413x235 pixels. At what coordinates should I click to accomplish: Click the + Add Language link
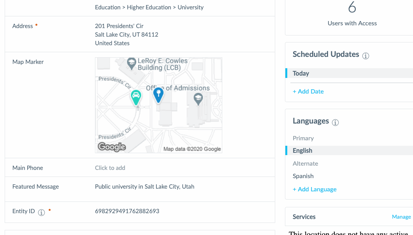315,189
